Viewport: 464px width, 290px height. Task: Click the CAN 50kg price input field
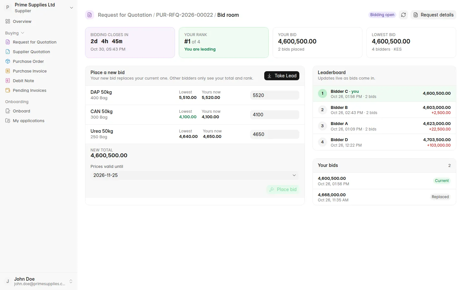point(275,115)
